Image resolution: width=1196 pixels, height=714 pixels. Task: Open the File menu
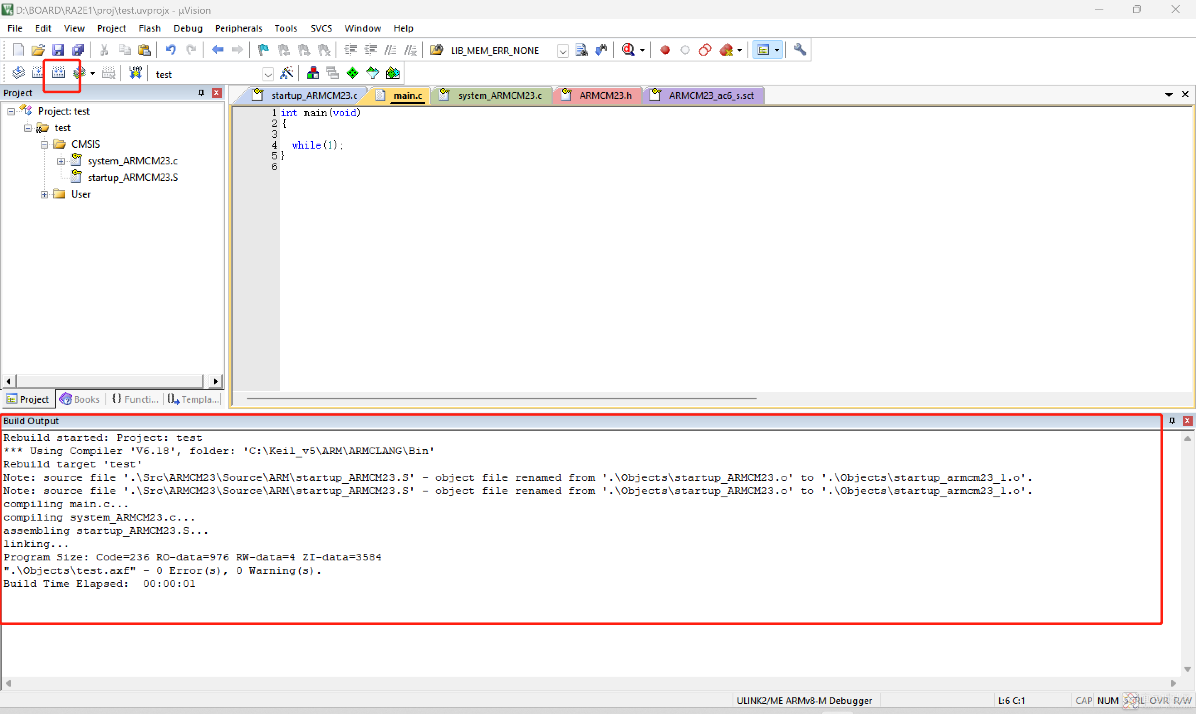(x=15, y=28)
